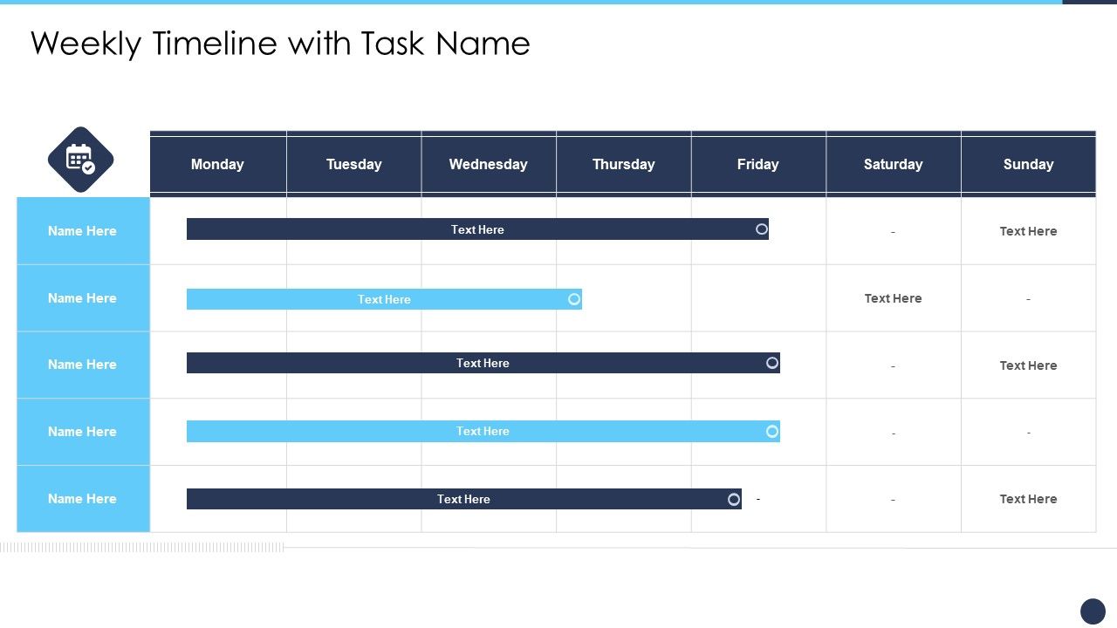This screenshot has height=628, width=1117.
Task: Click circle marker ending fourth row's light-blue bar
Action: coord(772,431)
